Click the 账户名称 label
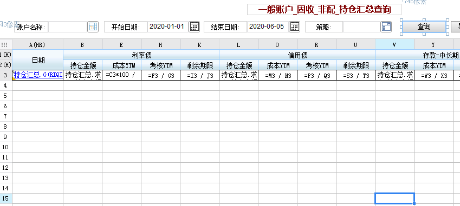Screen dimensions: 460x206 tap(31, 27)
